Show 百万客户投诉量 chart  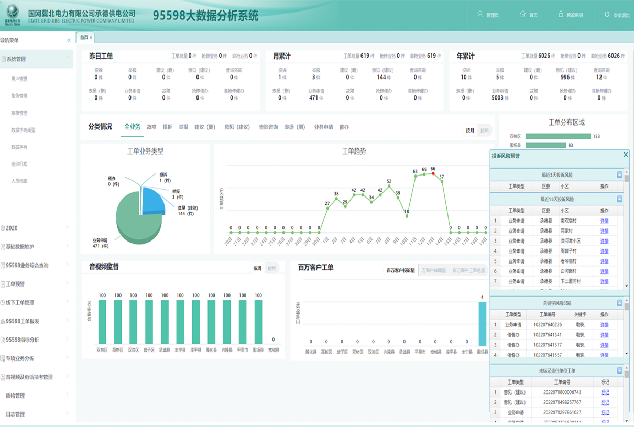pos(401,270)
